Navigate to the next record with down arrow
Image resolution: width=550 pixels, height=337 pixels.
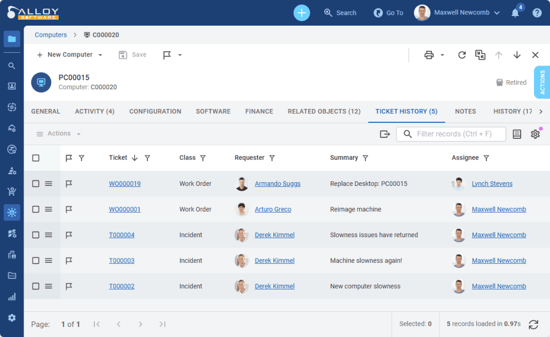[x=516, y=54]
